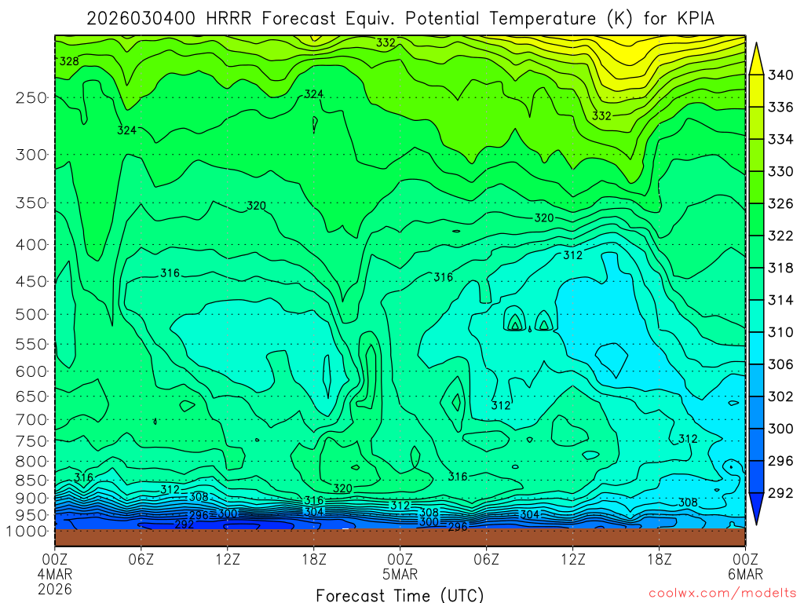The height and width of the screenshot is (603, 804).
Task: Click the 650 pressure level label
Action: (x=31, y=397)
